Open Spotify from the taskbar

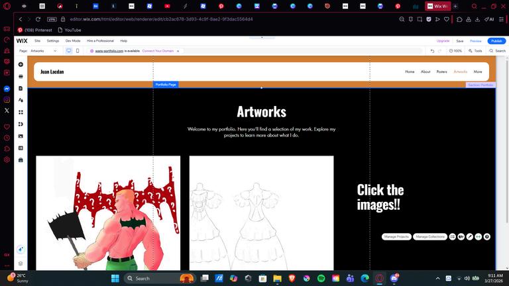point(321,278)
